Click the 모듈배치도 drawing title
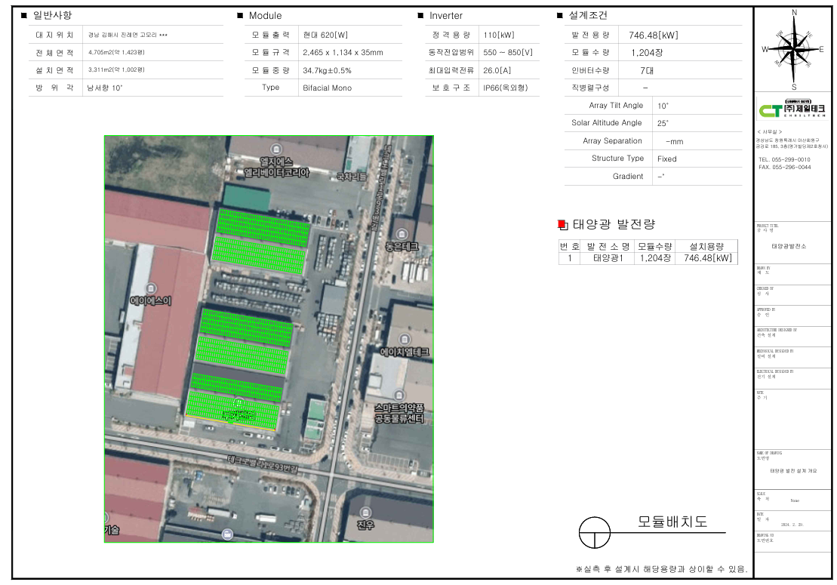Image resolution: width=837 pixels, height=585 pixels. [x=672, y=522]
